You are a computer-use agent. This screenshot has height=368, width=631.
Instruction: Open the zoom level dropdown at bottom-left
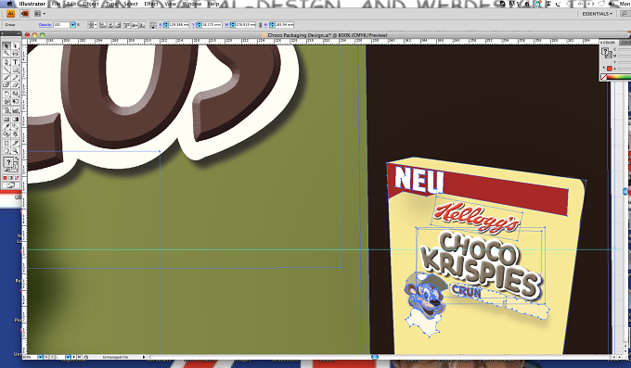(40, 357)
